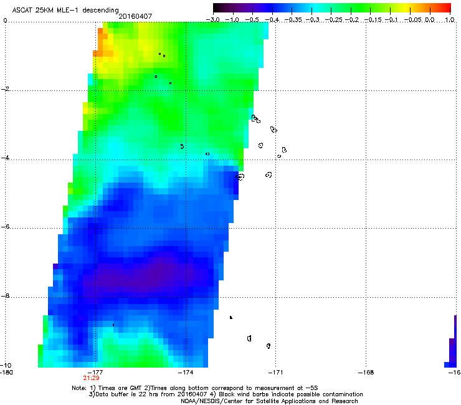Click the longitude axis label -171
This screenshot has height=405, width=461.
point(276,373)
